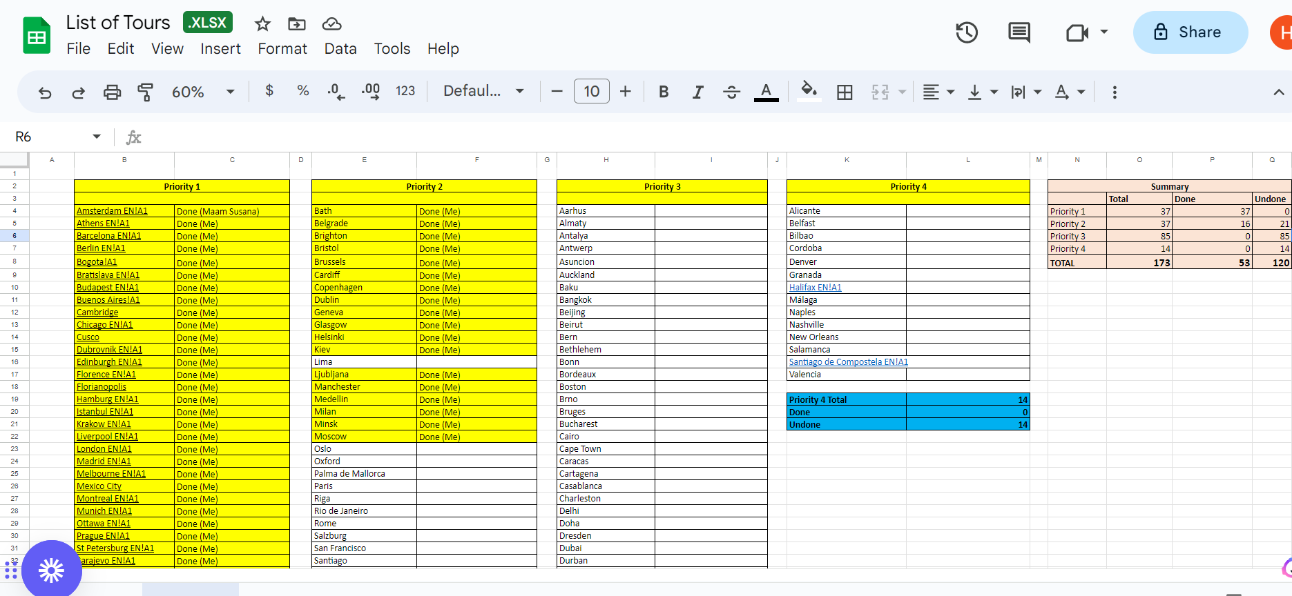The height and width of the screenshot is (596, 1292).
Task: Expand merge cells options arrow
Action: tap(902, 92)
